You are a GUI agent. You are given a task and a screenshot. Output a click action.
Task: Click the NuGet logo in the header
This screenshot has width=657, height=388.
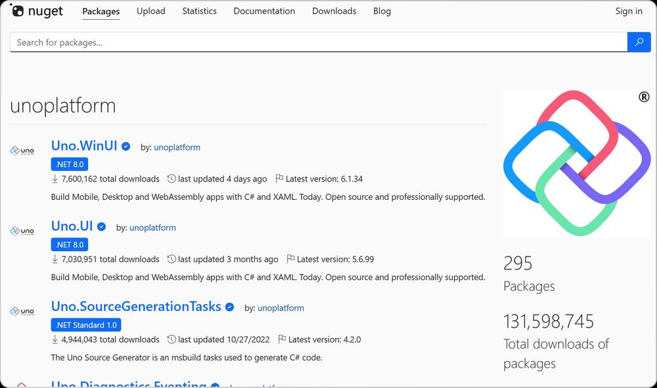point(36,11)
